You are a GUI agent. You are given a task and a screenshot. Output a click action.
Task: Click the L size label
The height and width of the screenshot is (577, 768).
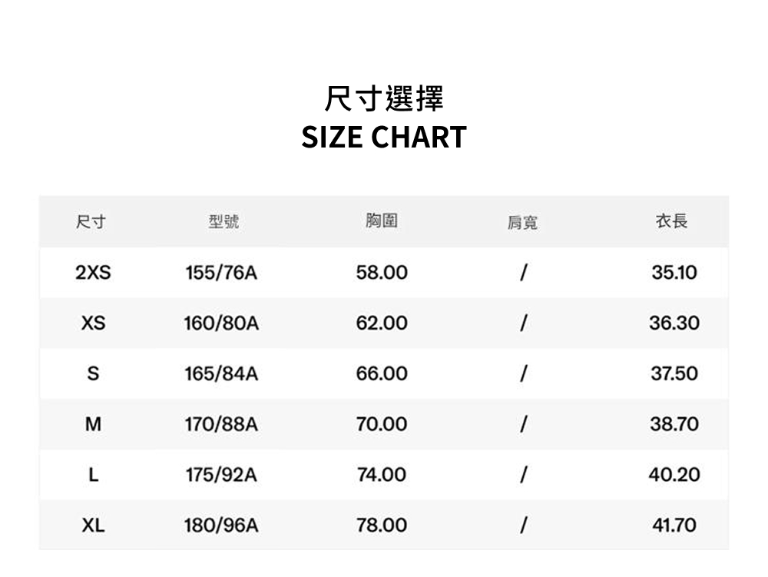coord(93,475)
